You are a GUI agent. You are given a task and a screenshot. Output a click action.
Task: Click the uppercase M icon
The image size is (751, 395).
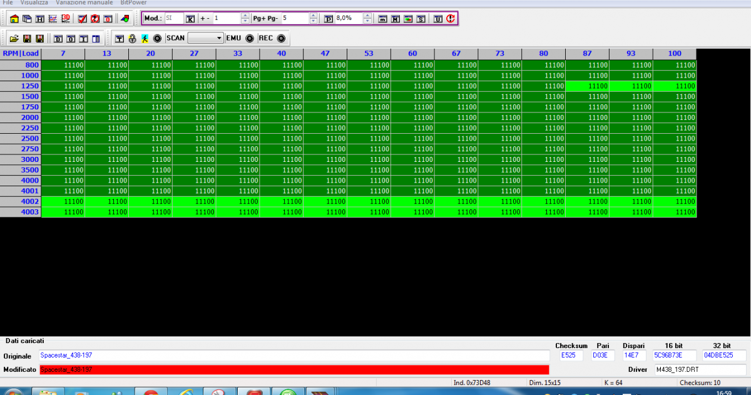[396, 19]
